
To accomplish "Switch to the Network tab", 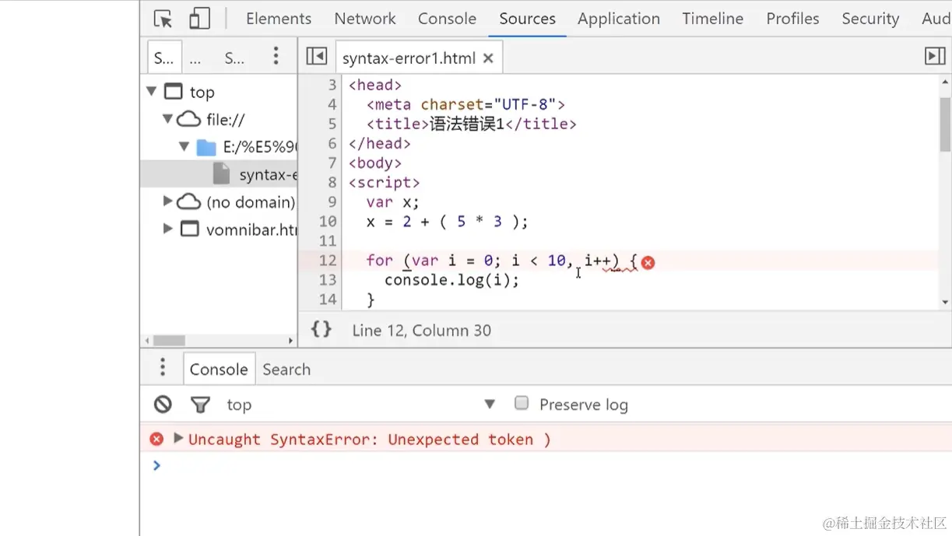I will click(364, 19).
